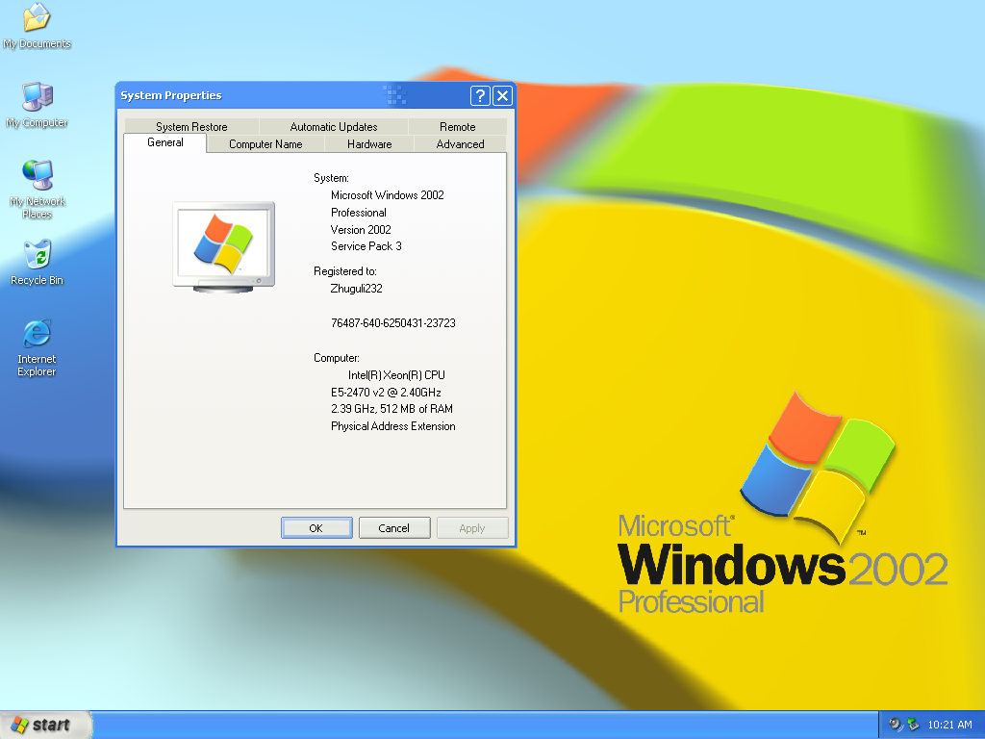Click '2.39 GHz, 512 MB of RAM'
Image resolution: width=985 pixels, height=739 pixels.
(x=392, y=409)
